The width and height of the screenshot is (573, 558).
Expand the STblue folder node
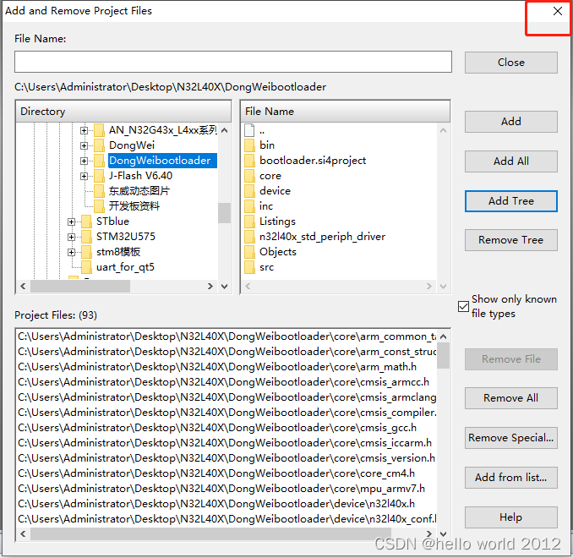tap(71, 222)
